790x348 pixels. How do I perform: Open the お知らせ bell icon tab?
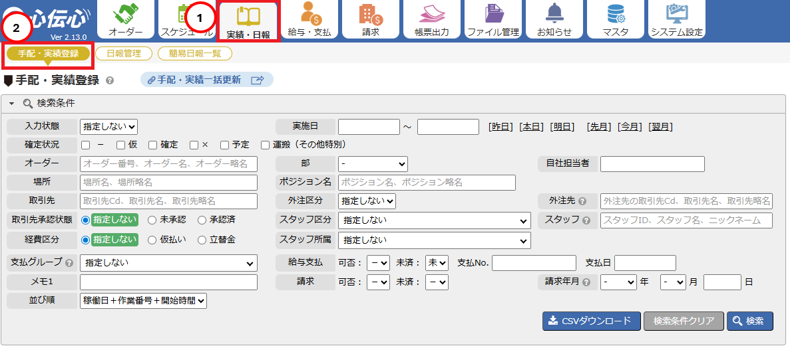click(554, 19)
